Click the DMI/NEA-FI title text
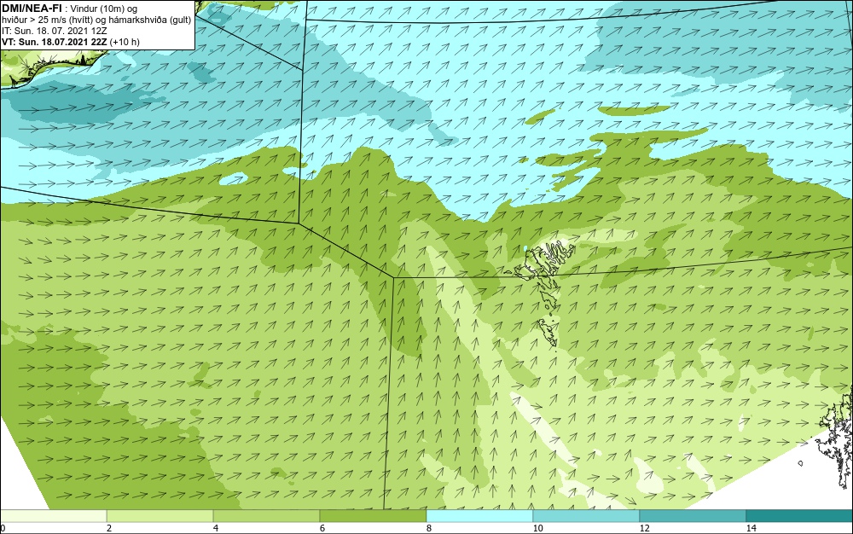The height and width of the screenshot is (534, 853). click(x=31, y=8)
